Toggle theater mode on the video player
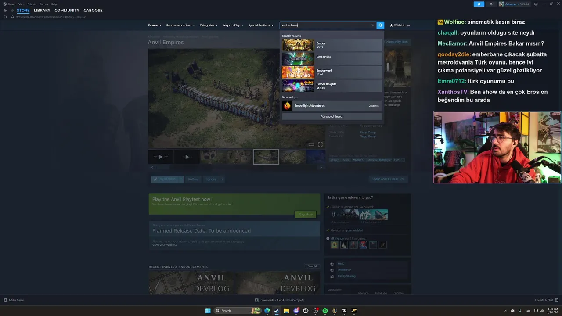Image resolution: width=562 pixels, height=316 pixels. pyautogui.click(x=311, y=144)
